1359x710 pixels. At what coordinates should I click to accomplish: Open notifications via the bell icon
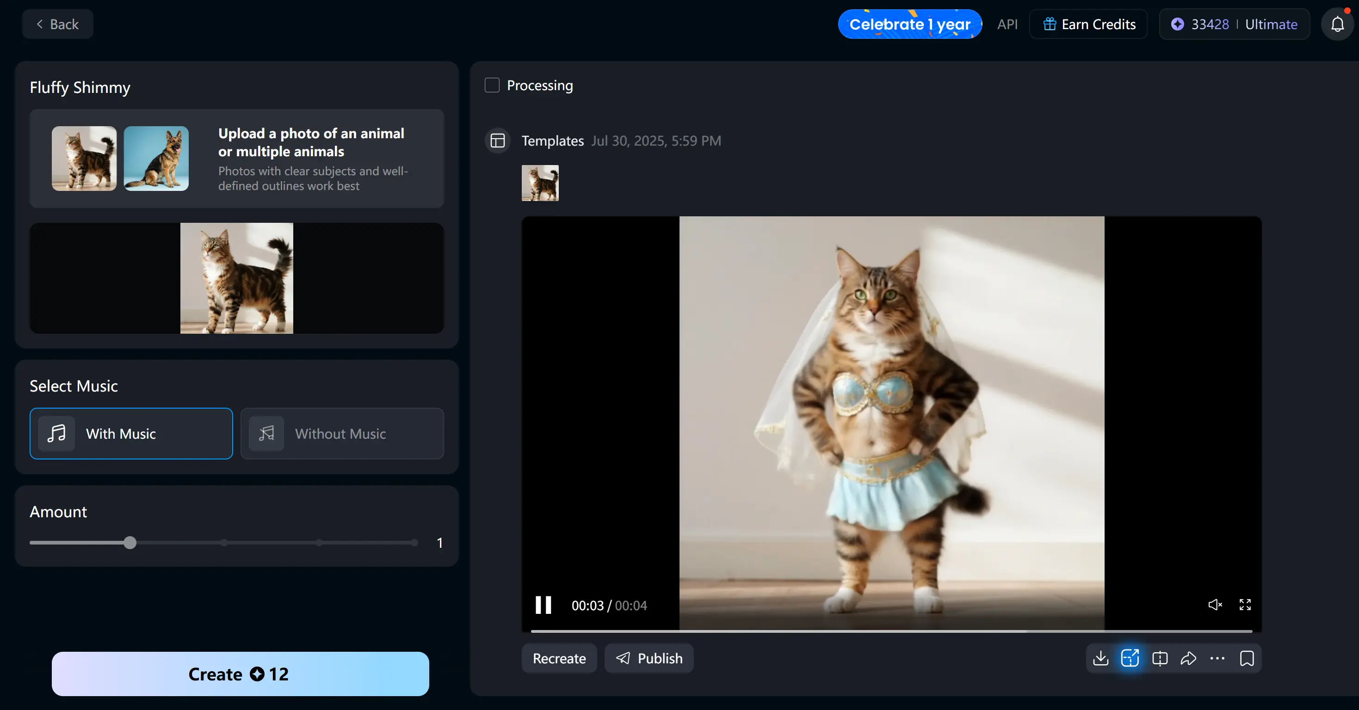1337,24
